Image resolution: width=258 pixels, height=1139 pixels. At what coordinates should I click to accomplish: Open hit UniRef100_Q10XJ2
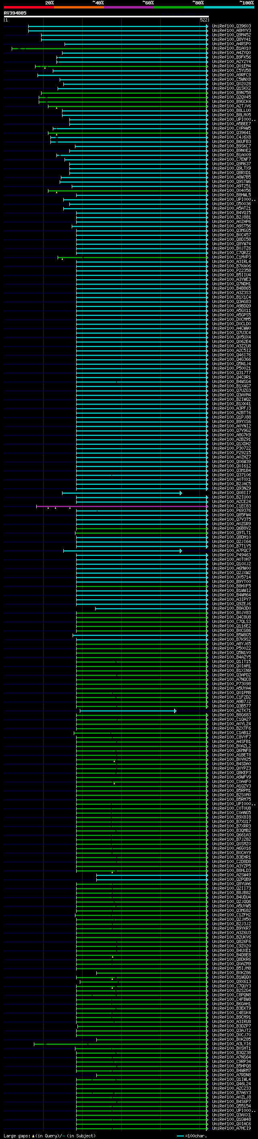[231, 564]
